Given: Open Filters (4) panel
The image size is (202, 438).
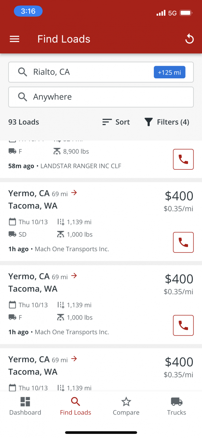Looking at the screenshot, I should [x=167, y=122].
